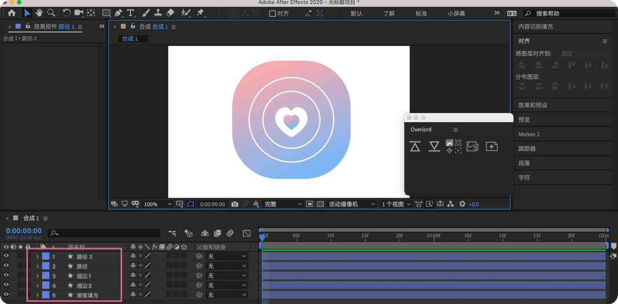This screenshot has height=304, width=618.
Task: Toggle the lock on 合成 1 viewer tab
Action: (133, 27)
